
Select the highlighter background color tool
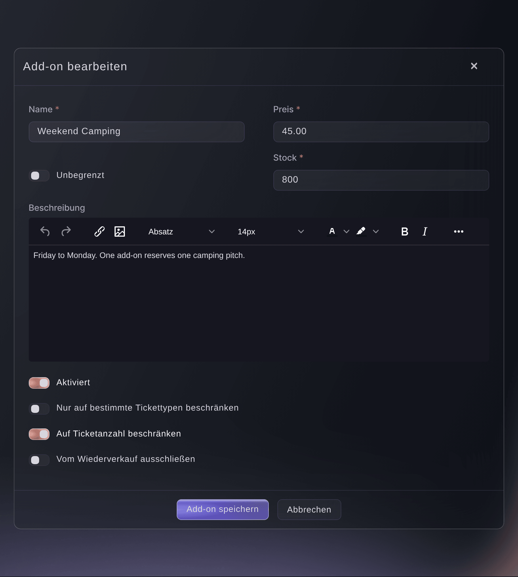(x=361, y=231)
